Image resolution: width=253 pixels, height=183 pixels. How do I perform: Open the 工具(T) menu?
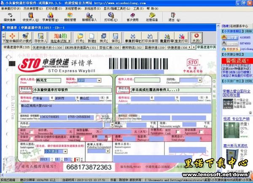pyautogui.click(x=138, y=8)
